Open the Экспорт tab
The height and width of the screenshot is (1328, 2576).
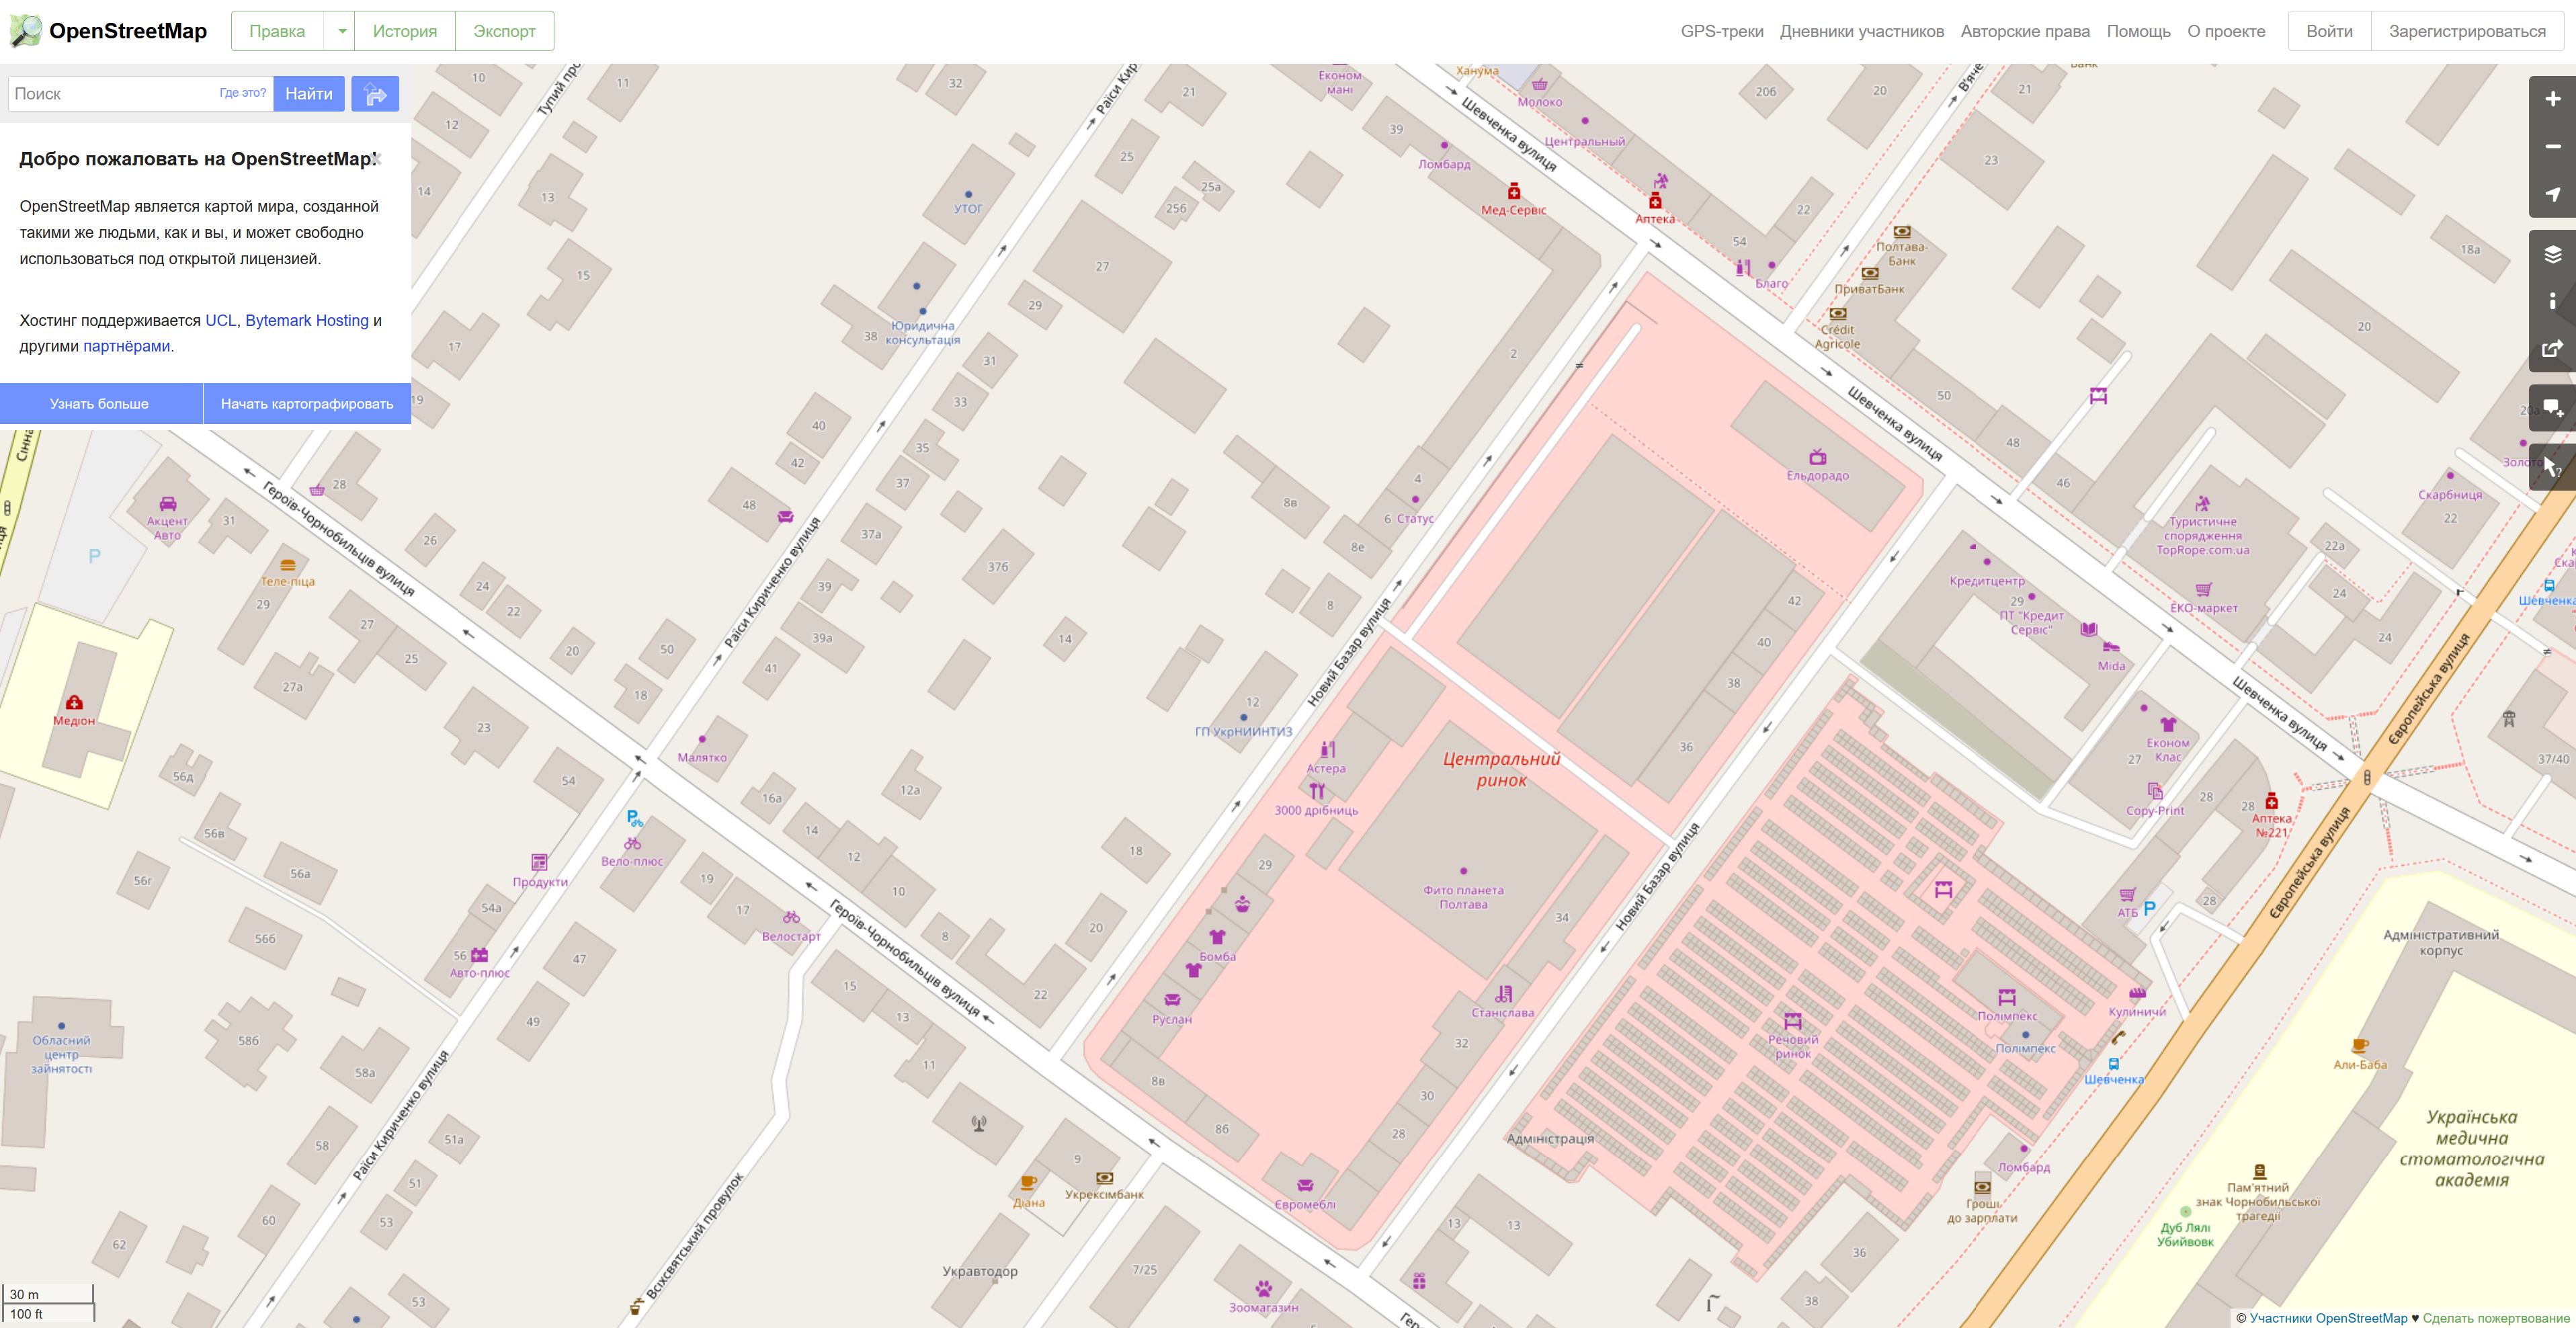click(504, 31)
